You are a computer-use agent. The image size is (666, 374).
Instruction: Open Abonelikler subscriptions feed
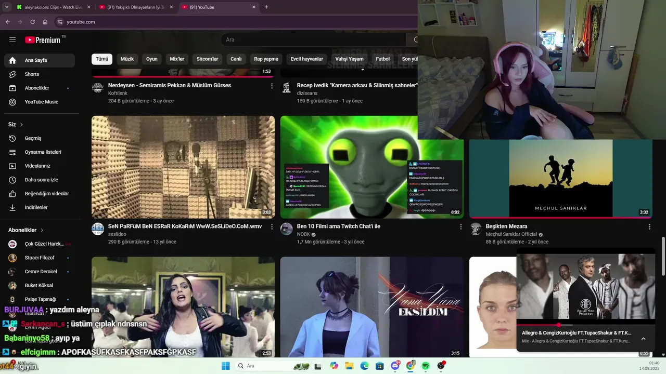(40, 88)
